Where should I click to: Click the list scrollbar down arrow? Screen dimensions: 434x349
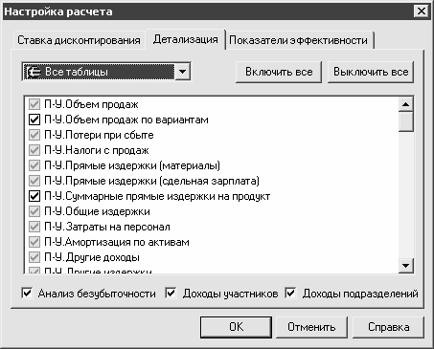click(x=406, y=265)
